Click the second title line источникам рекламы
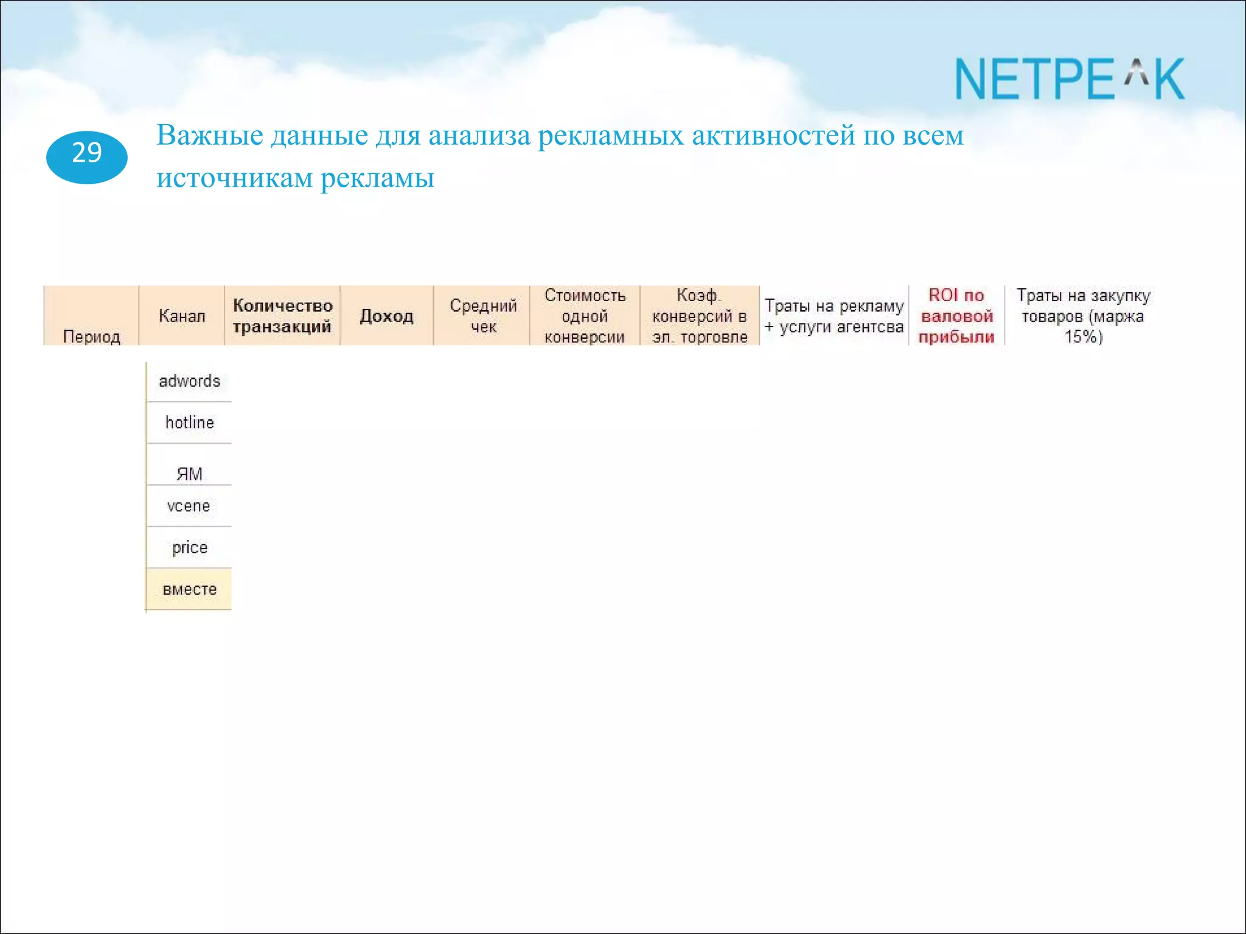This screenshot has height=934, width=1246. coord(295,178)
